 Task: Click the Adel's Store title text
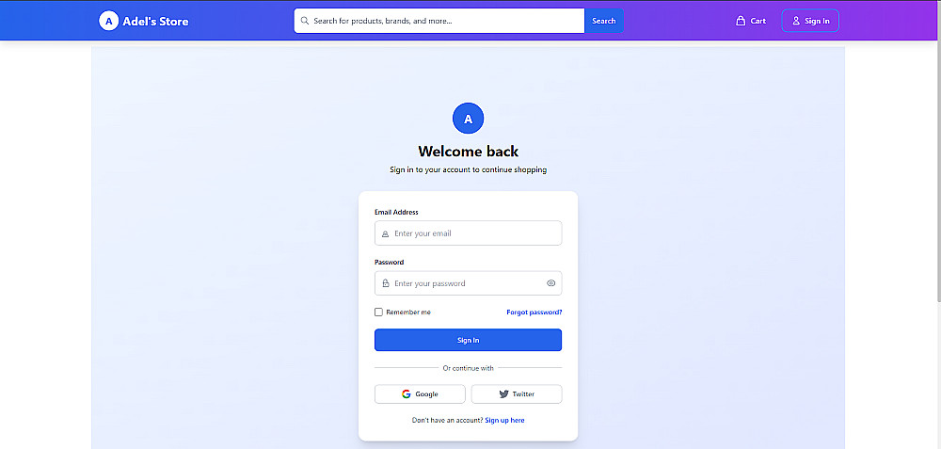pyautogui.click(x=155, y=22)
